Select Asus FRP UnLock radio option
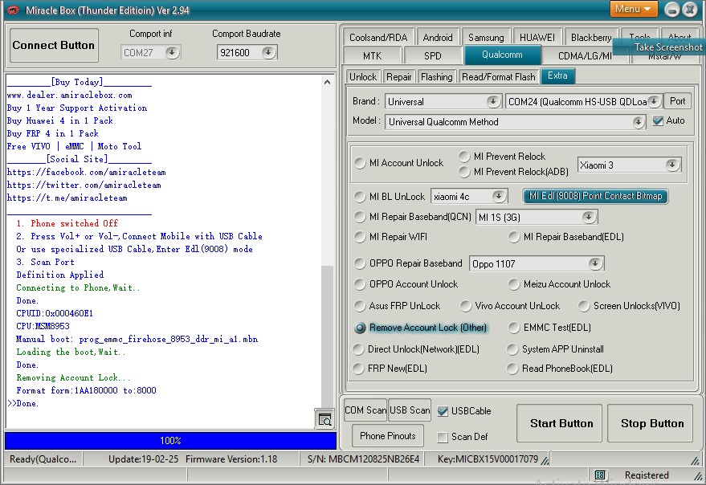706x485 pixels. [x=360, y=306]
